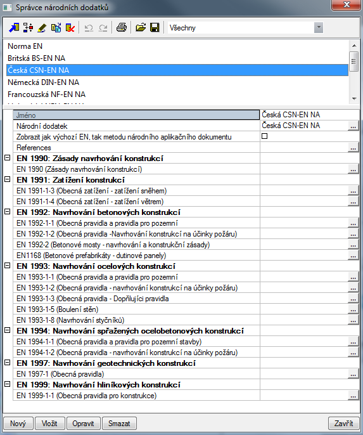Select Francouzská NF-EN NA in the list

coord(177,94)
